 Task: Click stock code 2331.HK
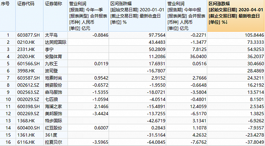[x=26, y=49]
